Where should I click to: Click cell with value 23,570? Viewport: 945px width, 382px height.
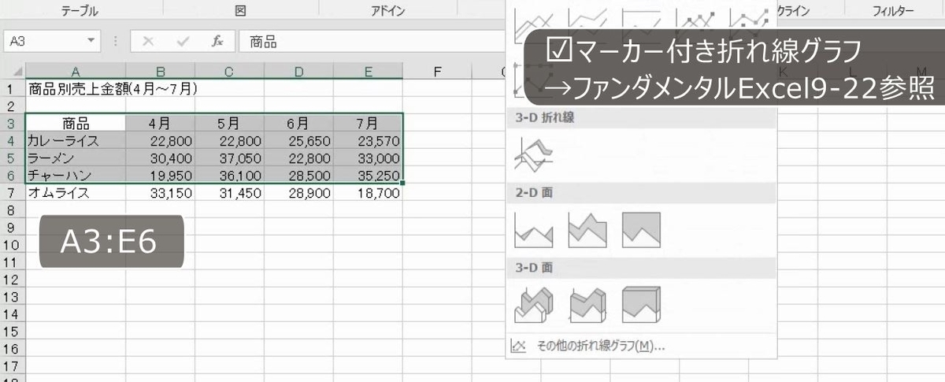[x=368, y=140]
